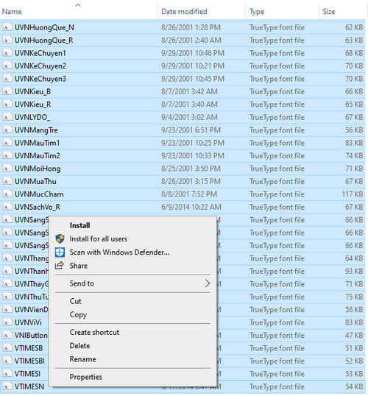Image resolution: width=368 pixels, height=396 pixels.
Task: Select the UVNHuongQue_N file name
Action: point(44,27)
